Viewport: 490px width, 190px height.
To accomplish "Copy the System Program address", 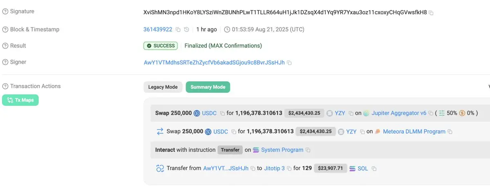I will [x=308, y=150].
